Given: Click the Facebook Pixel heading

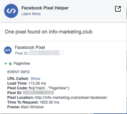Looking at the screenshot, I should point(30,47).
